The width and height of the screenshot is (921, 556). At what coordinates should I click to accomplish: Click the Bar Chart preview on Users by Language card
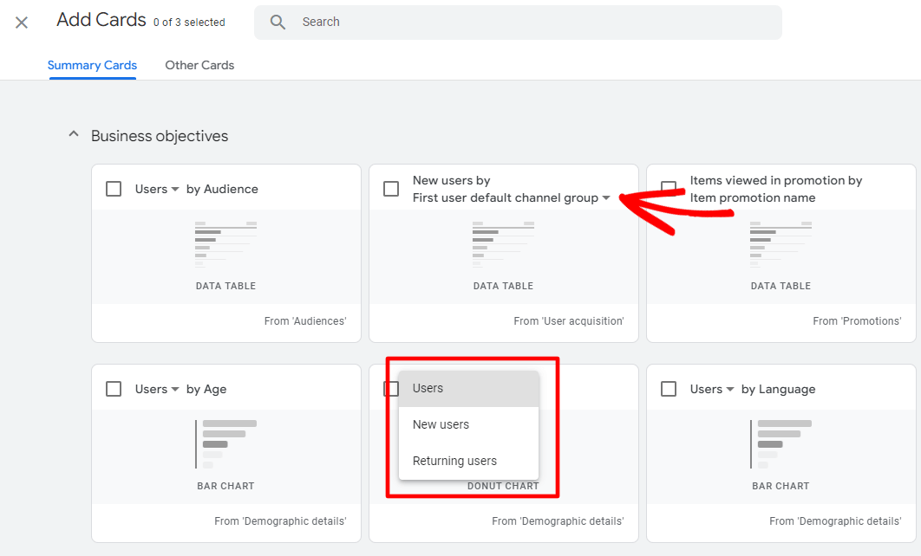(x=780, y=445)
